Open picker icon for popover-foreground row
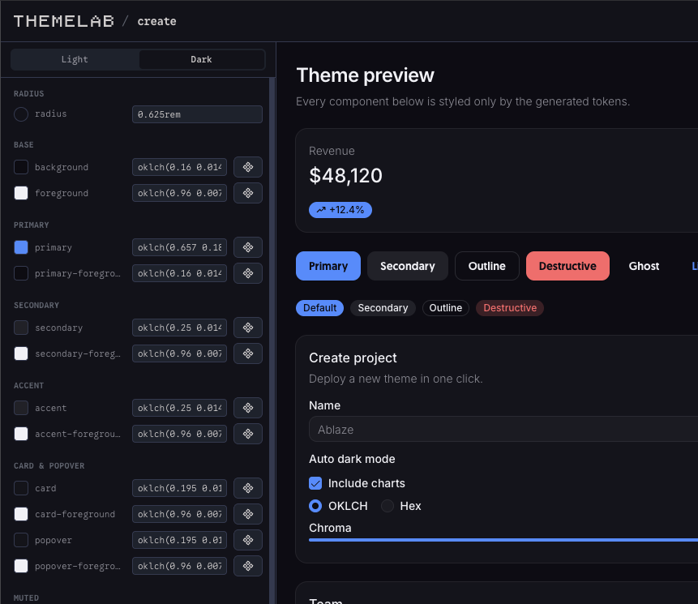Image resolution: width=698 pixels, height=604 pixels. tap(248, 566)
